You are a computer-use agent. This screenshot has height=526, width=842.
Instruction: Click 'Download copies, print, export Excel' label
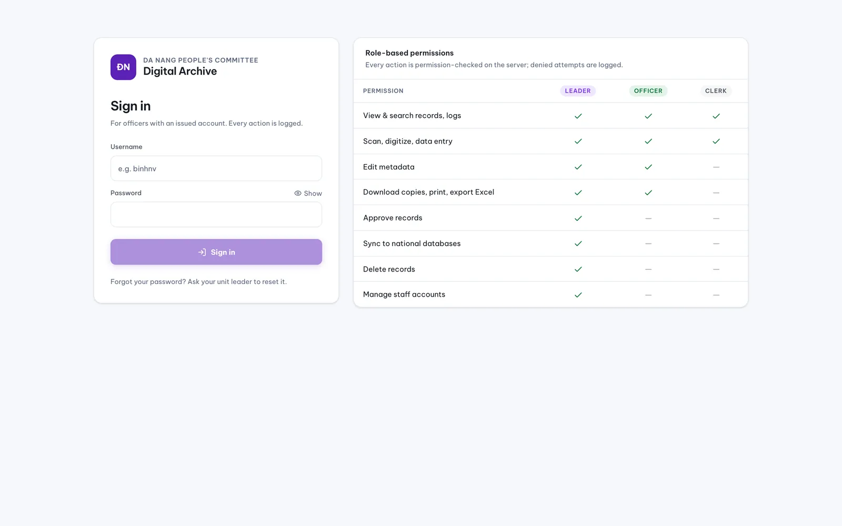(x=428, y=193)
